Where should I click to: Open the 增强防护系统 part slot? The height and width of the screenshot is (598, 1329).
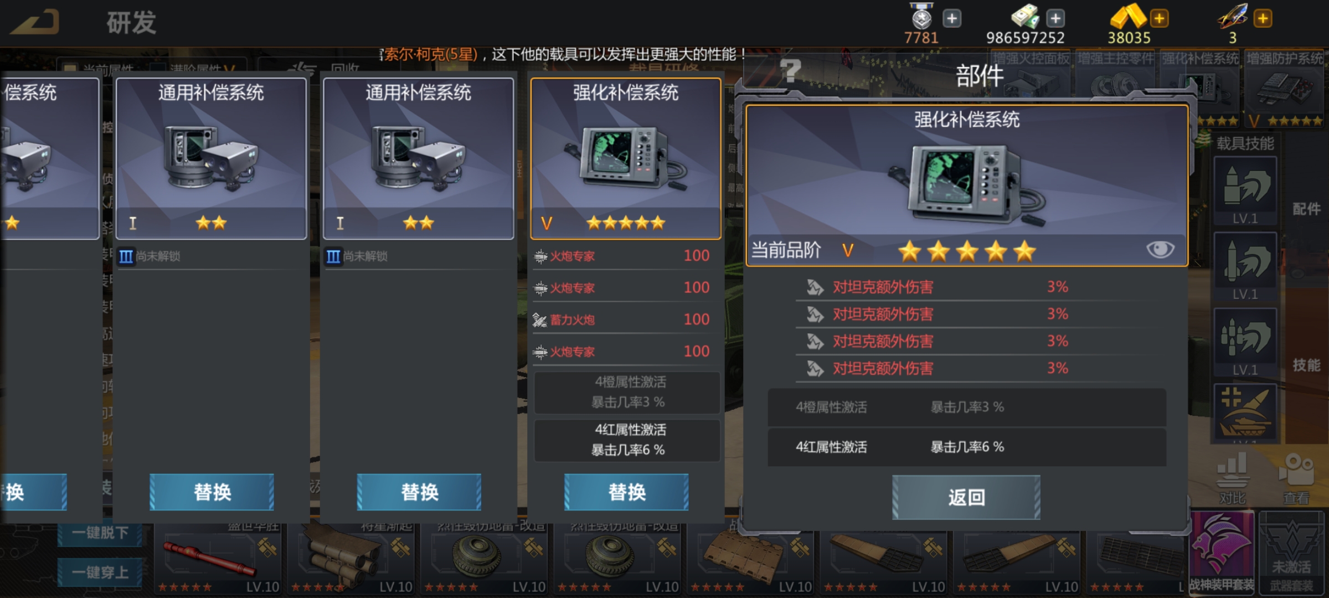[1285, 89]
